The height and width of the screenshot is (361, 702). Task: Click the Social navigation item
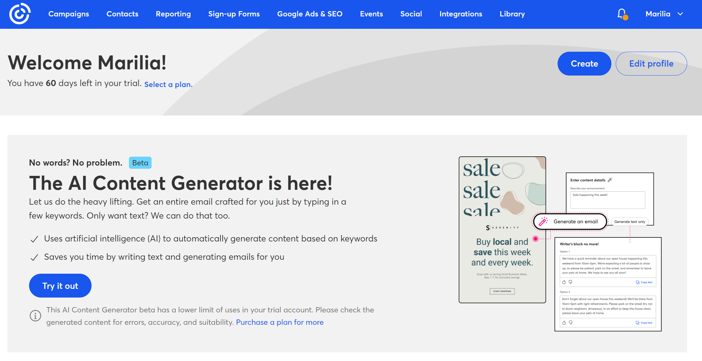point(411,14)
